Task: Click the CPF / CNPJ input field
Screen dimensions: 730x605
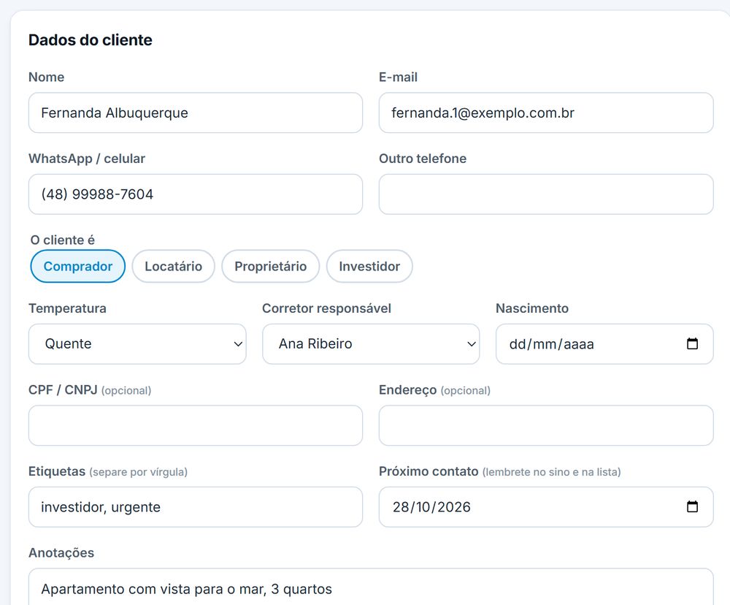Action: coord(196,425)
